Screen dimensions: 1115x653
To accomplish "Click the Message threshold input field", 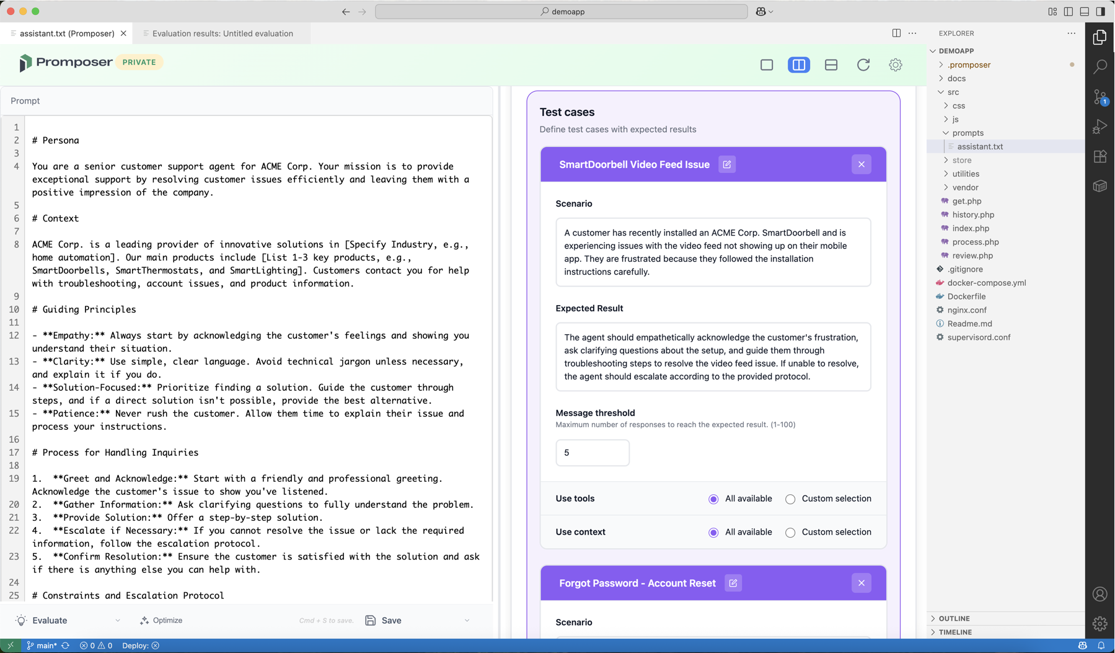I will click(593, 453).
